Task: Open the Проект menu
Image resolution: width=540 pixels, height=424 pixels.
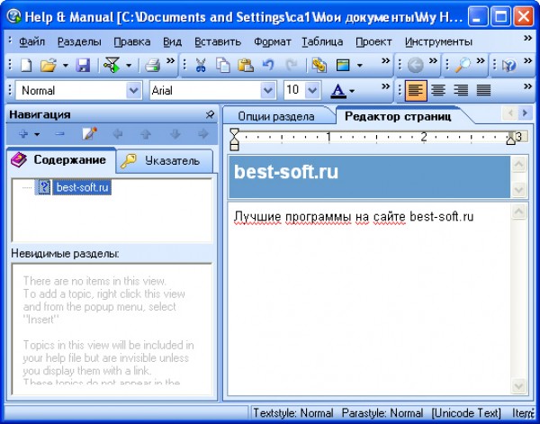Action: click(x=373, y=41)
